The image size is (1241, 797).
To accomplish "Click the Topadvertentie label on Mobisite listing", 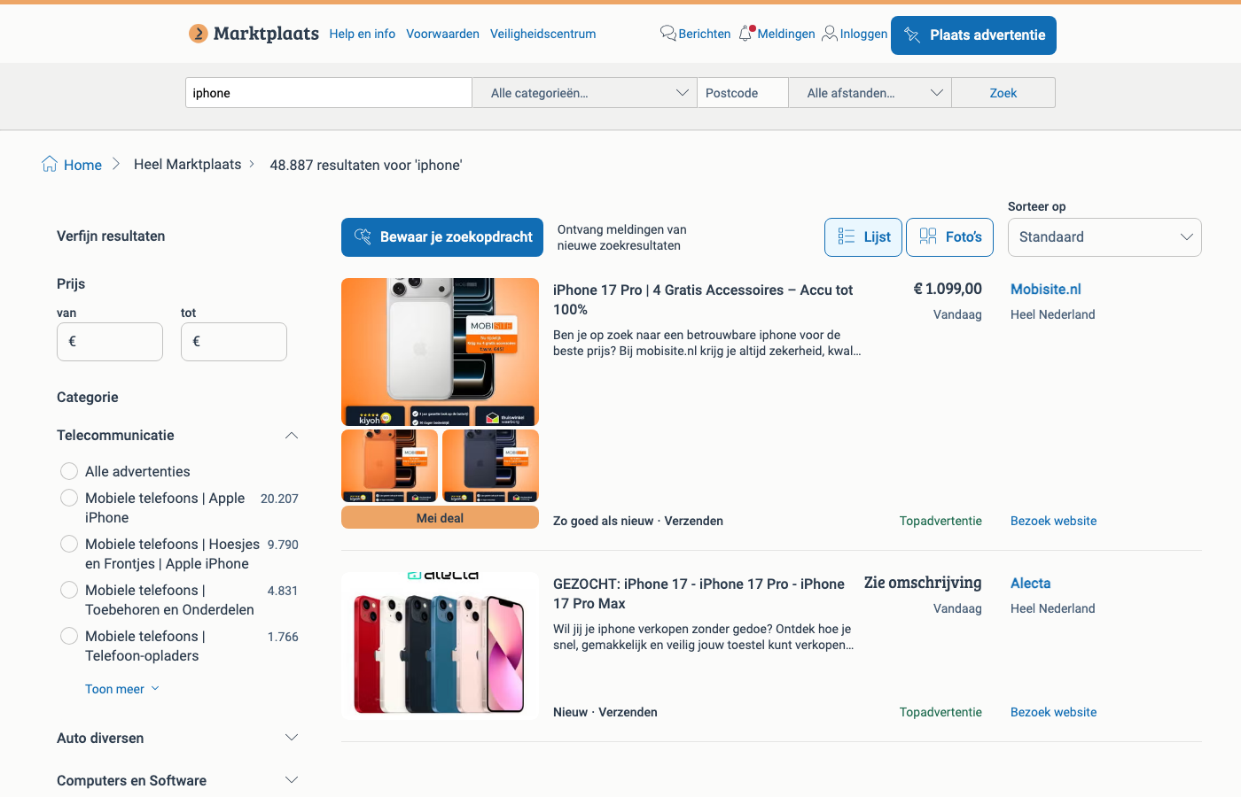I will point(941,521).
